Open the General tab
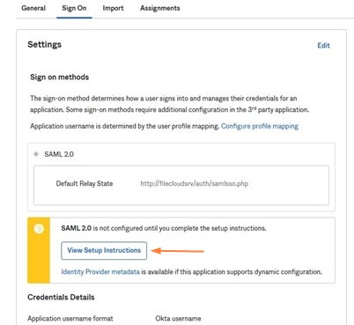354x325 pixels. [x=33, y=8]
